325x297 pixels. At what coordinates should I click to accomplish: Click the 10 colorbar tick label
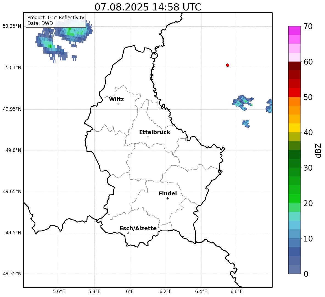click(x=308, y=238)
